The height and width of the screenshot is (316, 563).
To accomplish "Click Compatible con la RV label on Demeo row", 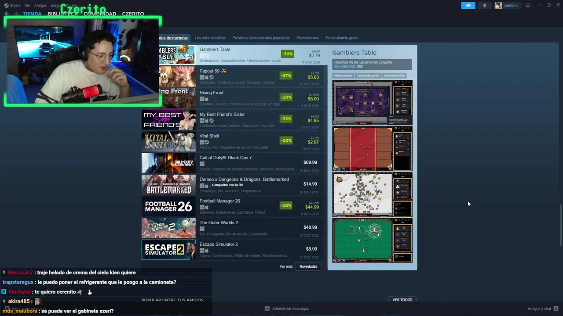I will point(227,185).
